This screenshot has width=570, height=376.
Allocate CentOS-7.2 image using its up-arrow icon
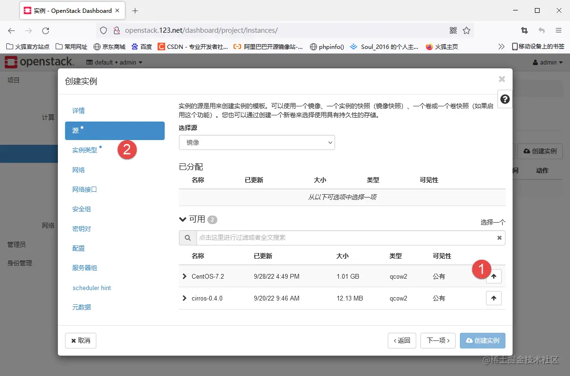point(494,276)
